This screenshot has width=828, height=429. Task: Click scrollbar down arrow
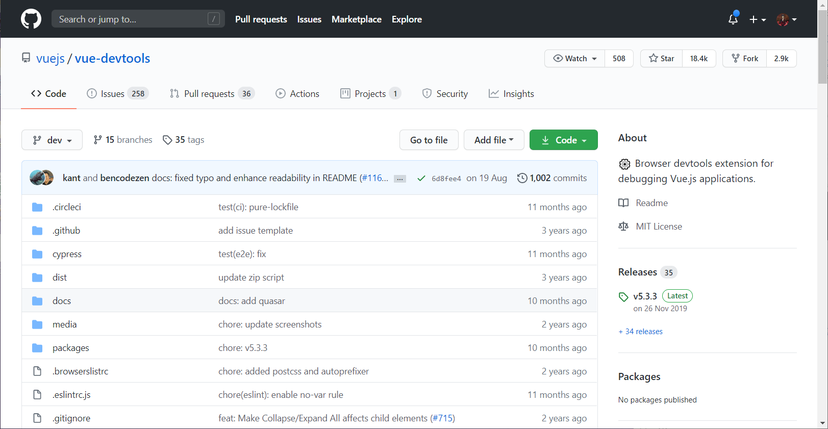coord(822,423)
